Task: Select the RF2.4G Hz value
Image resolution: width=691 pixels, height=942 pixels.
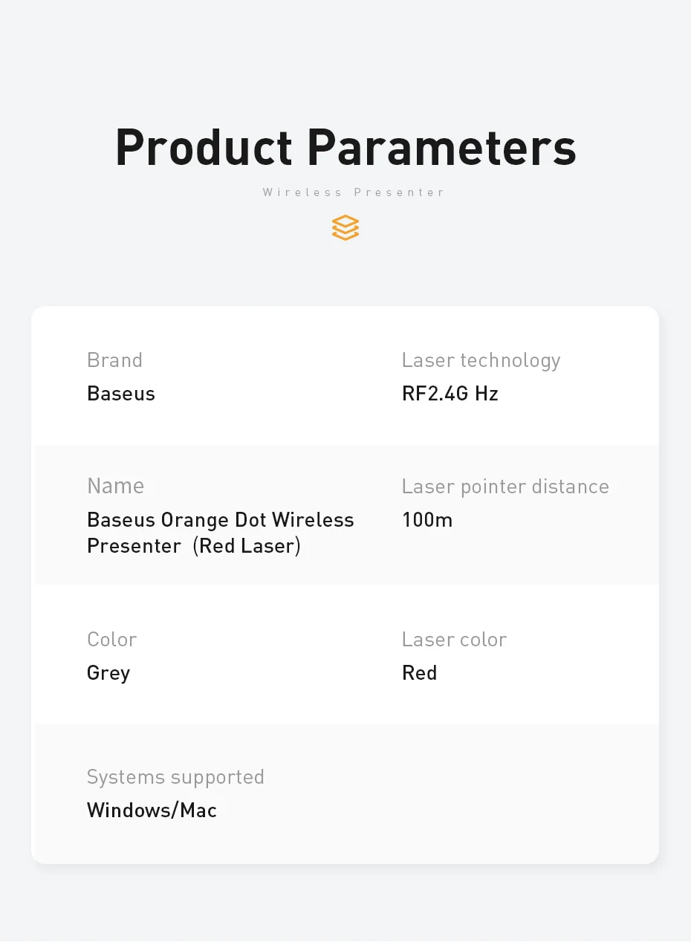Action: pyautogui.click(x=450, y=394)
